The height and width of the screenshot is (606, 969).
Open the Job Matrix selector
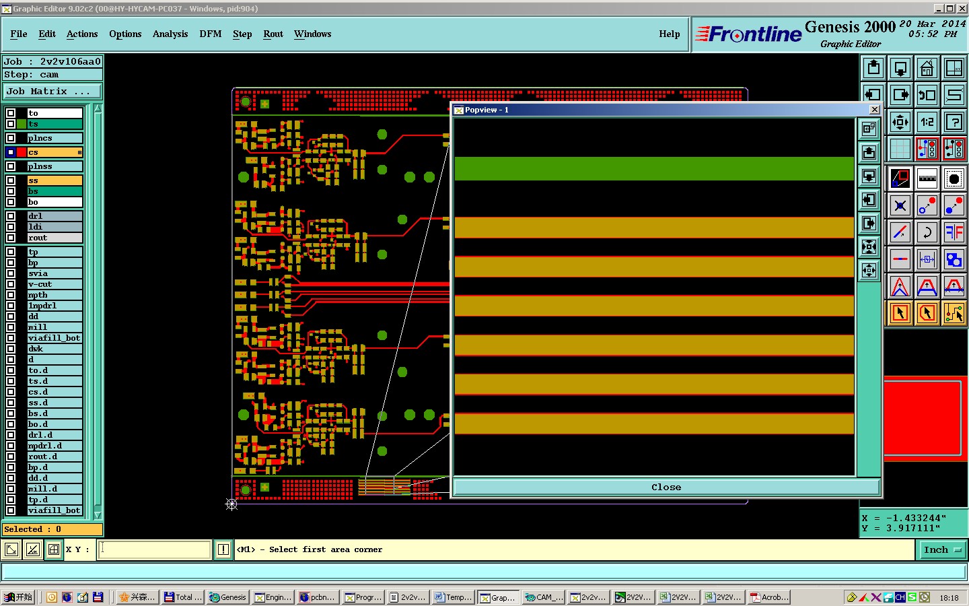(53, 91)
